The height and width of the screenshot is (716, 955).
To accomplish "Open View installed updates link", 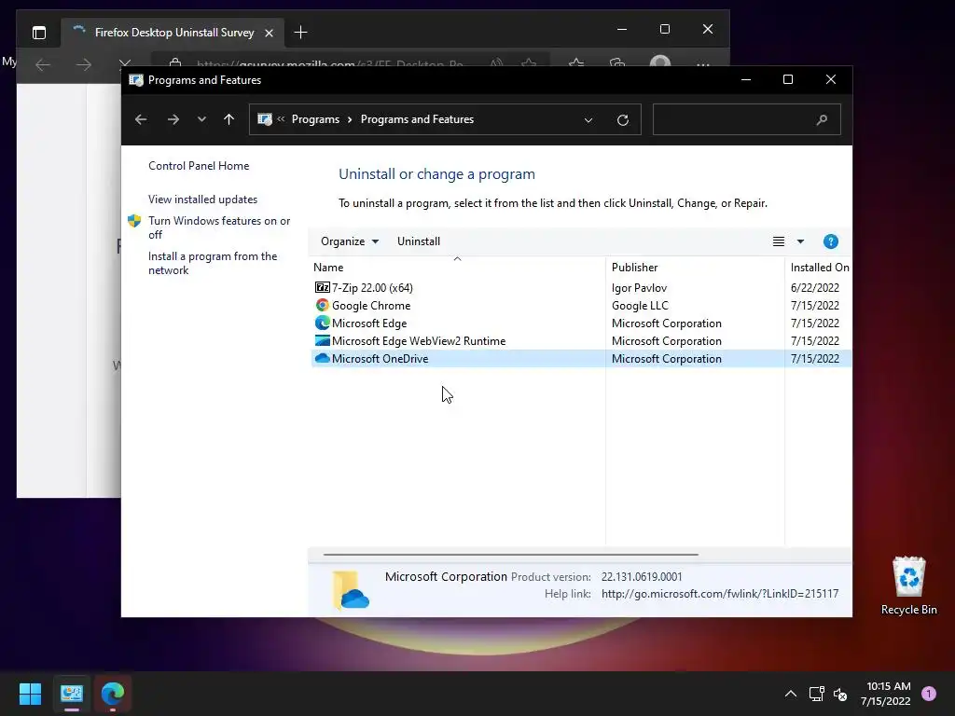I will coord(202,200).
